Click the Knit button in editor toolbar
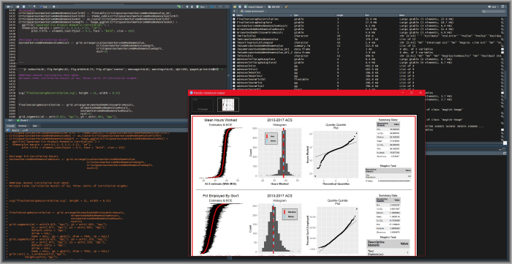The height and width of the screenshot is (264, 512). click(x=44, y=7)
